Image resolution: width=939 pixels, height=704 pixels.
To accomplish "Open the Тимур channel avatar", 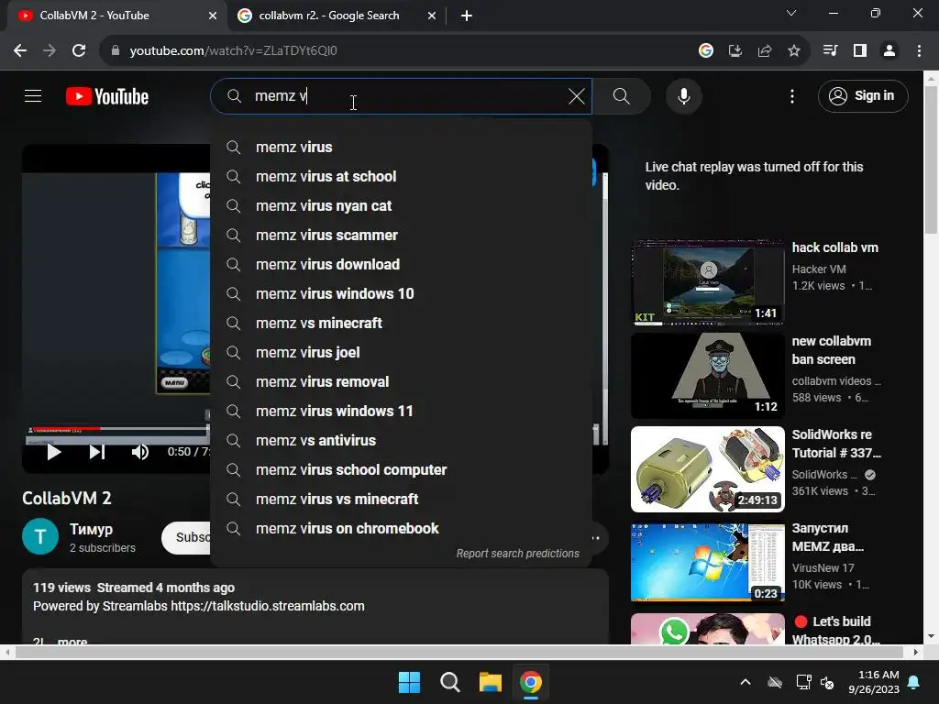I will click(x=40, y=536).
